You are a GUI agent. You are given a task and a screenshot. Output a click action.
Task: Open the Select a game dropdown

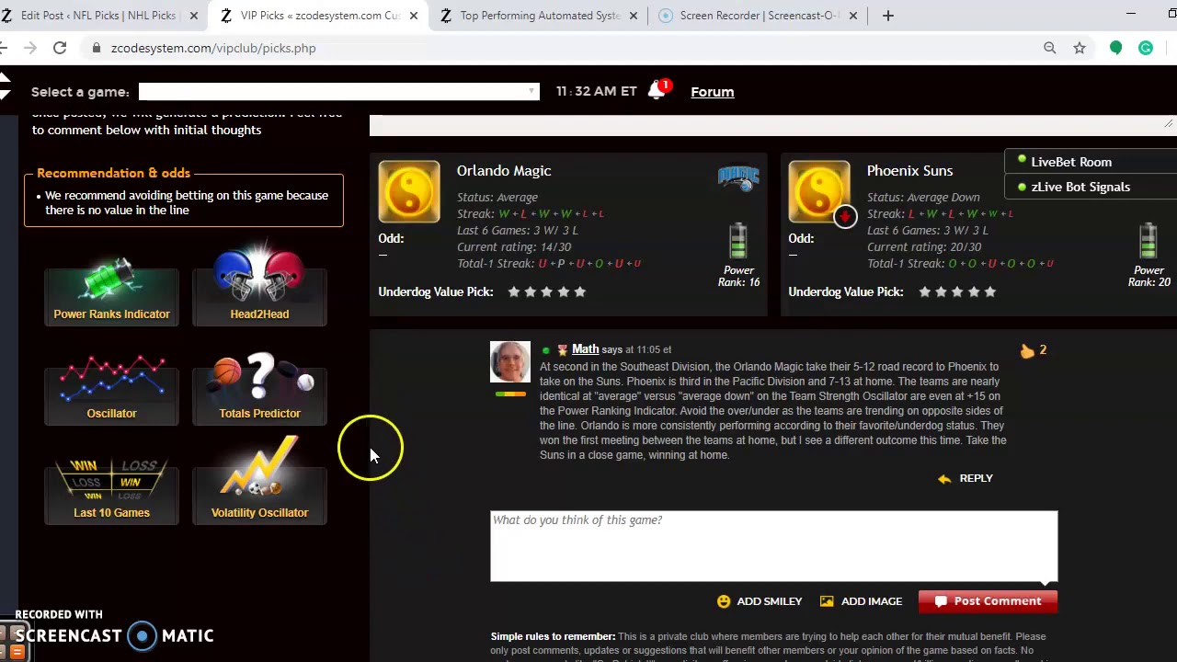click(338, 91)
